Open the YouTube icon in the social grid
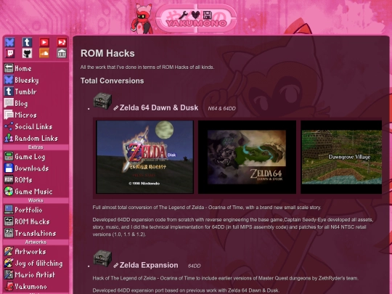Image resolution: width=392 pixels, height=294 pixels. (x=44, y=42)
